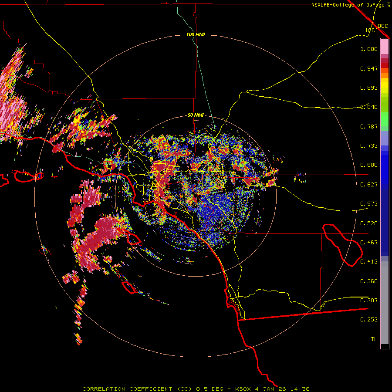Click the 0.573 scale value
This screenshot has width=392, height=392.
click(369, 204)
